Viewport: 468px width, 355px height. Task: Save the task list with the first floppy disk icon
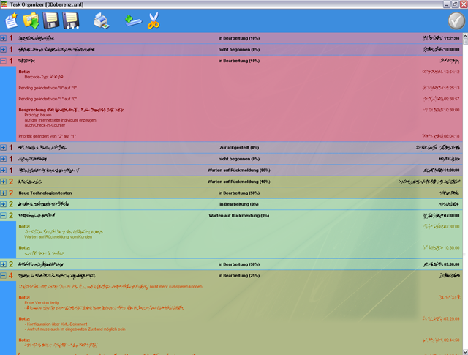50,20
